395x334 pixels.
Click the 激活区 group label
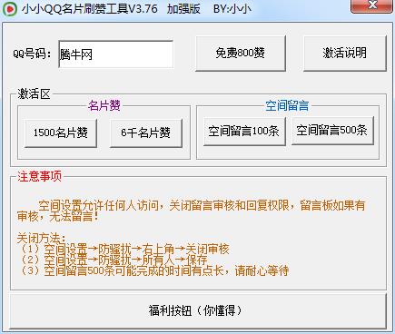point(34,93)
